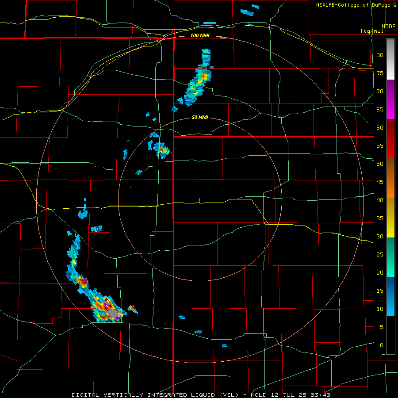Select the green segment of color bar

tap(390, 257)
